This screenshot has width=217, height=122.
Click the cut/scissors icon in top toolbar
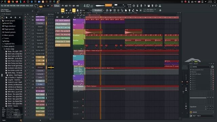137,6
